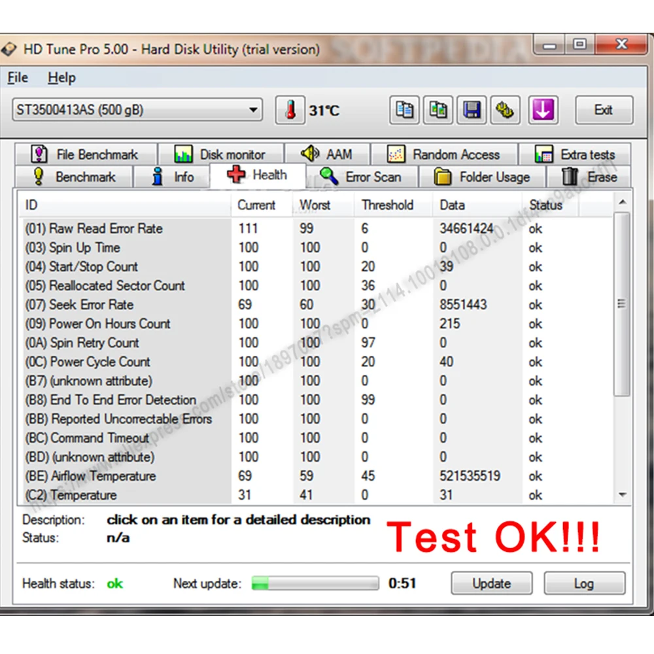The height and width of the screenshot is (654, 654).
Task: Click the Log button
Action: [x=584, y=583]
